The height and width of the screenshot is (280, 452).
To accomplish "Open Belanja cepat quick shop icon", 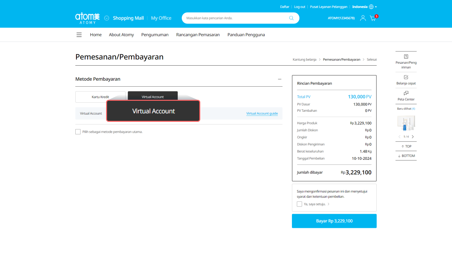I will [x=406, y=78].
